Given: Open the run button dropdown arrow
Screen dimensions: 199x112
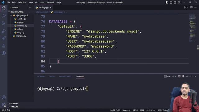Looking at the screenshot, I should 188,7.
